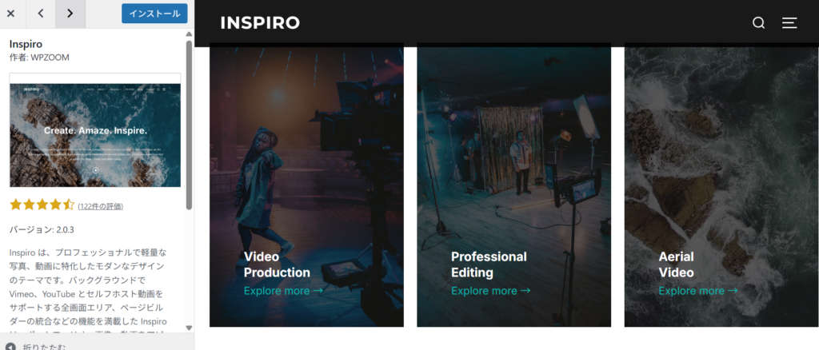Follow Explore more under Aerial Video
The height and width of the screenshot is (350, 819).
click(698, 291)
